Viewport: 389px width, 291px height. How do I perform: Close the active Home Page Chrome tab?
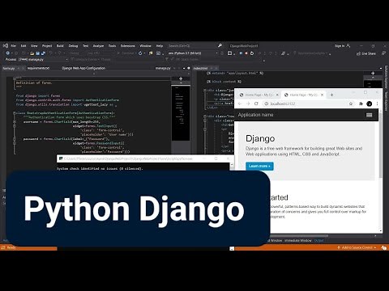[x=322, y=95]
